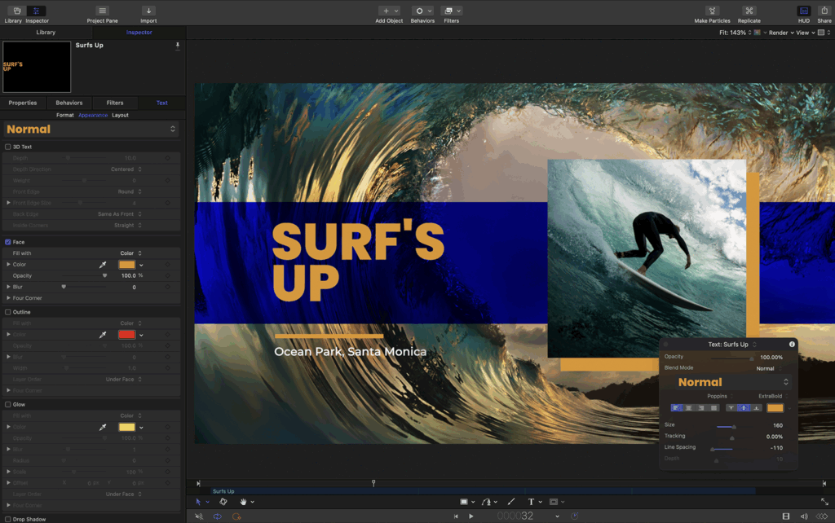Click the Project Pane toolbar icon
835x523 pixels.
coord(102,11)
